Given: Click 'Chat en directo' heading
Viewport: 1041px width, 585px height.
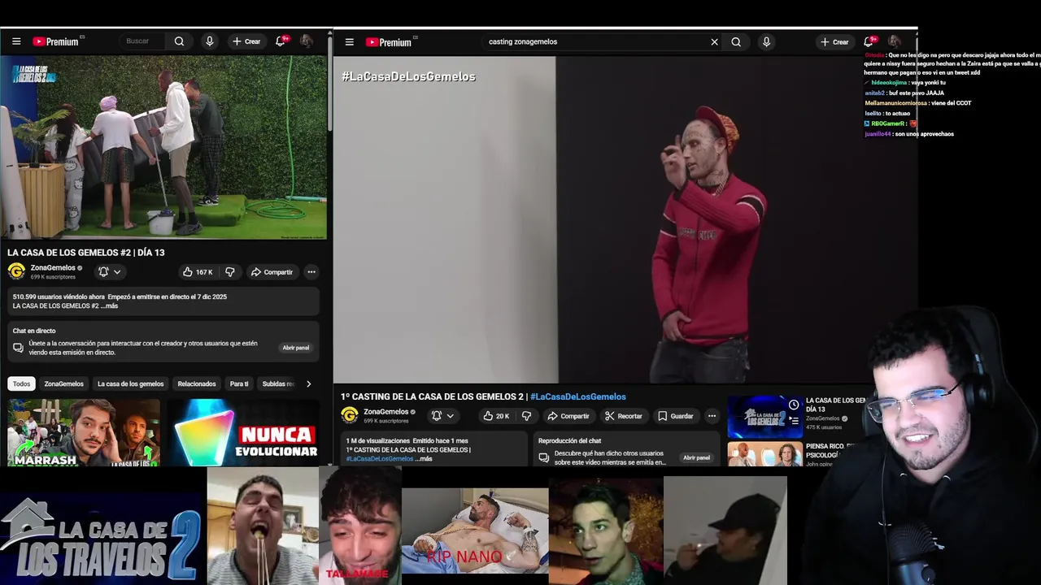Looking at the screenshot, I should click(x=34, y=331).
